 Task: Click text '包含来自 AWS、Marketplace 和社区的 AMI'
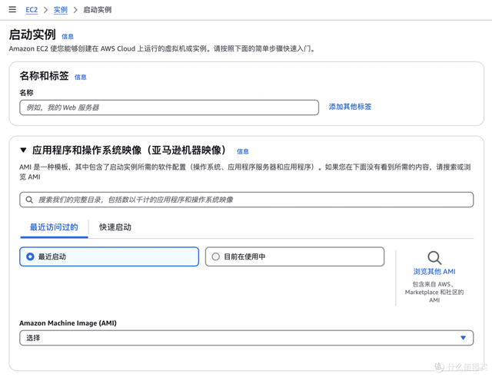coord(434,292)
